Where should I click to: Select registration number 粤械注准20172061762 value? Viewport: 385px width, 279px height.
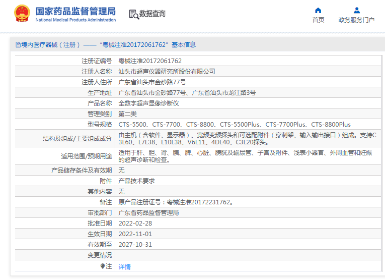point(150,61)
